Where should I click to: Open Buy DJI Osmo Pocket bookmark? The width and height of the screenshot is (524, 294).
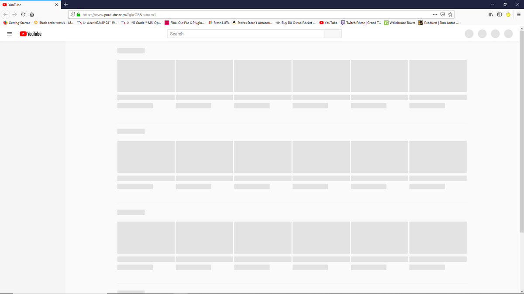pos(296,23)
